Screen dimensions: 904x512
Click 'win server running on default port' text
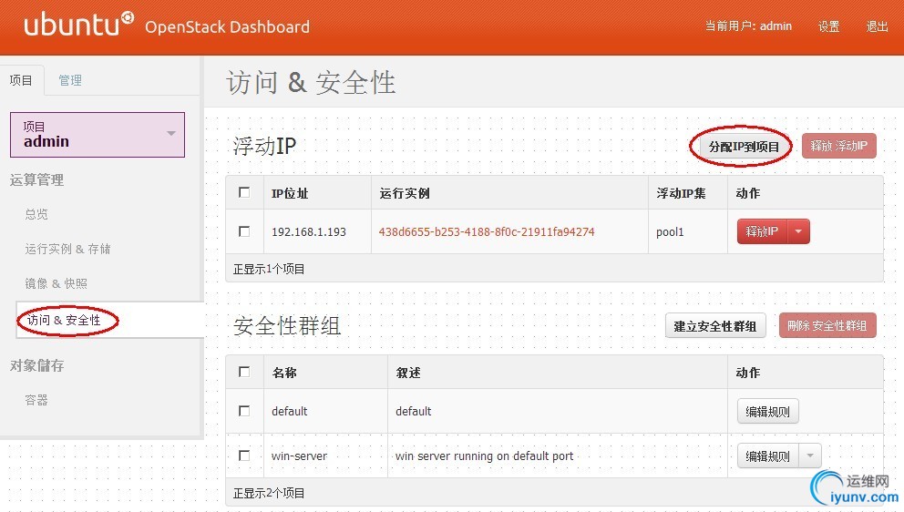pos(484,456)
